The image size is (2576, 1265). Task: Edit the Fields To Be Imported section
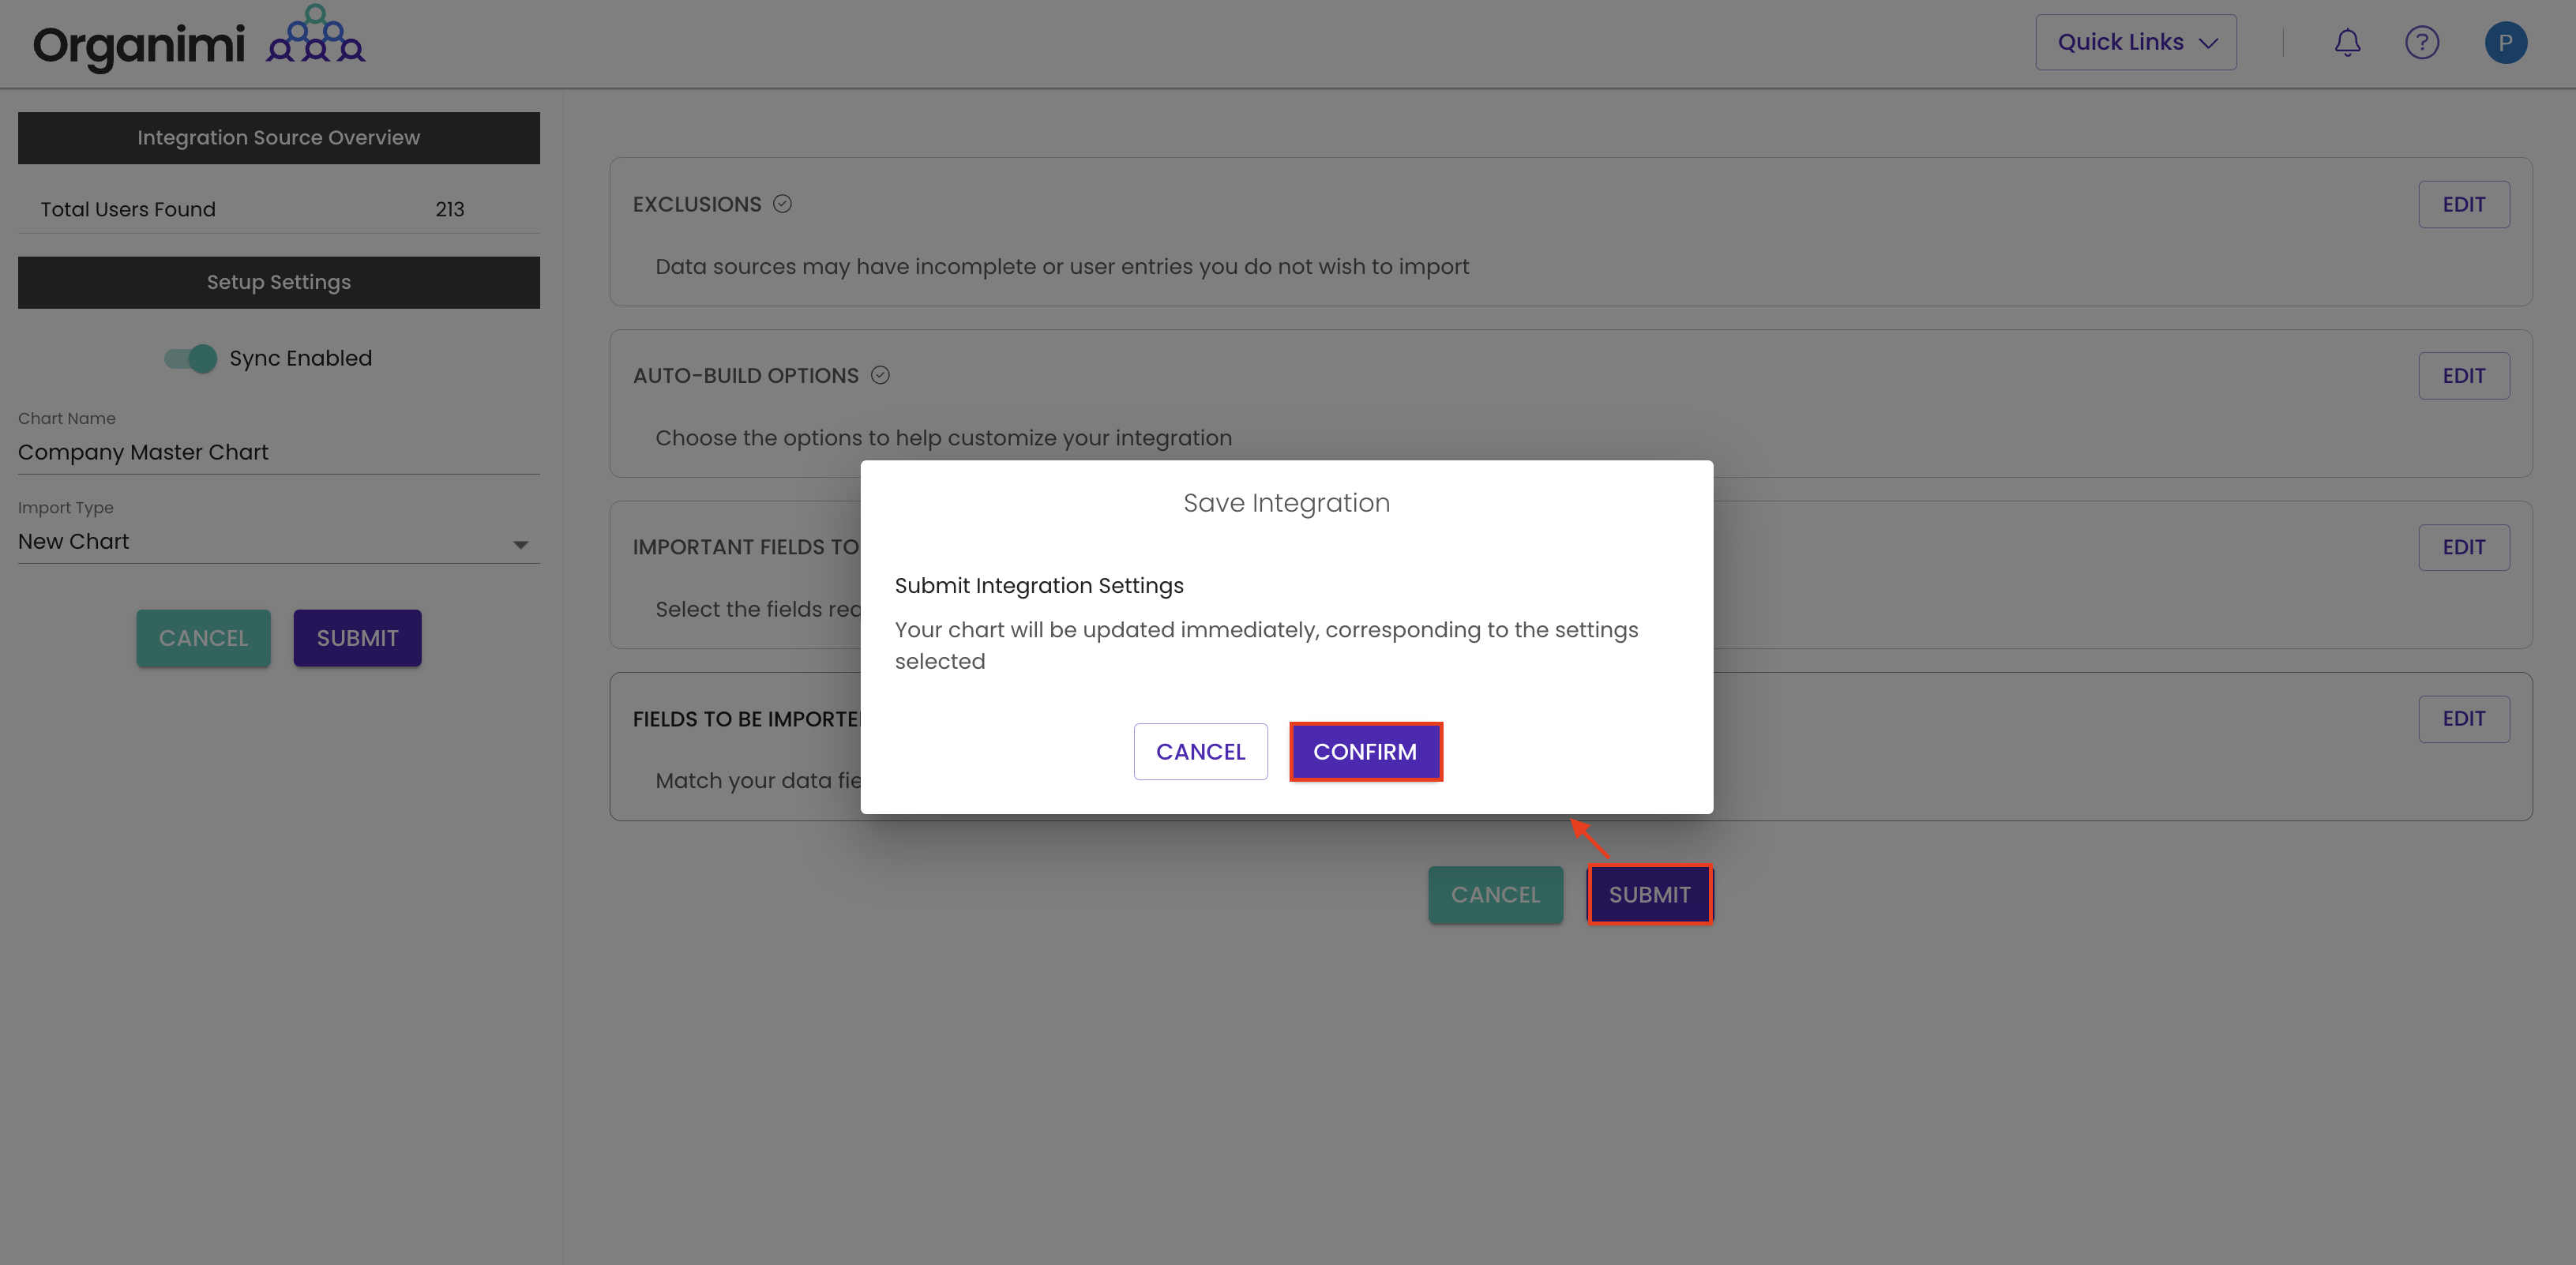tap(2463, 719)
